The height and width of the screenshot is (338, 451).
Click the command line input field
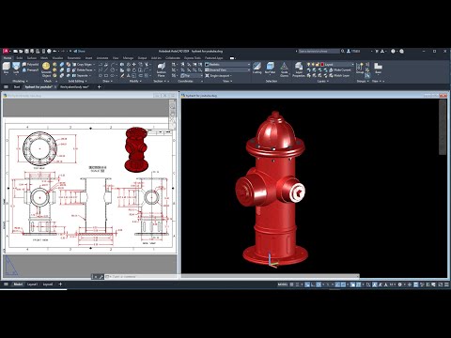(x=232, y=277)
